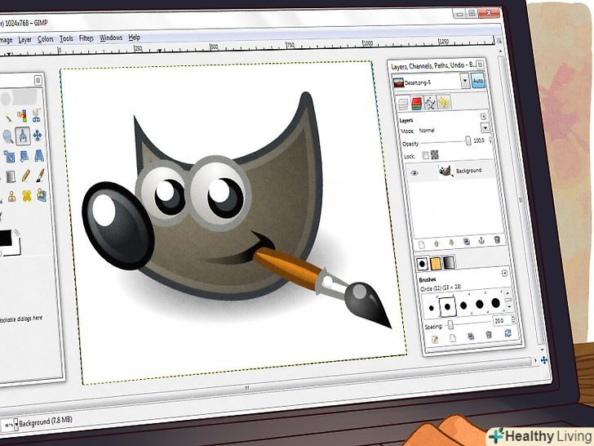Select the Perspective Clone tool

[x=42, y=195]
